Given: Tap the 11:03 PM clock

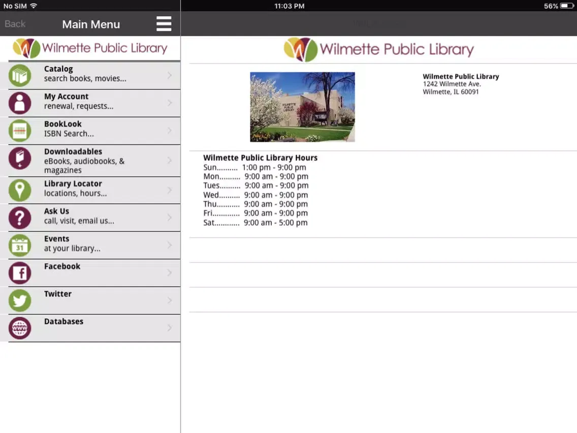Looking at the screenshot, I should point(289,6).
